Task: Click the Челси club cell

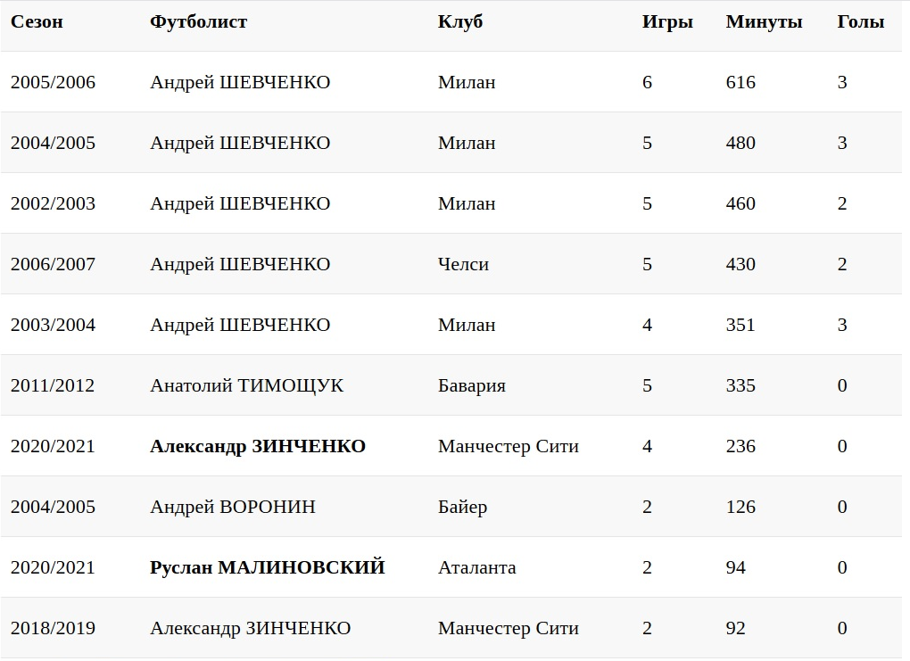Action: [x=463, y=264]
